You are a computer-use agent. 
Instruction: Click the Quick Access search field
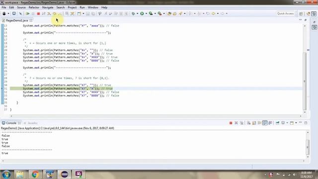click(286, 13)
